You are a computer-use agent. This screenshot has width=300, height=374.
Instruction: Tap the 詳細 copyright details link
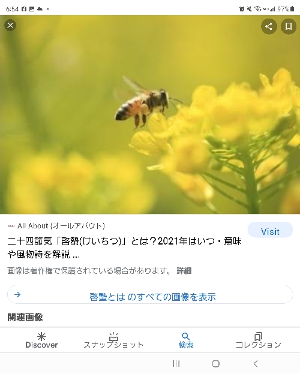[184, 271]
